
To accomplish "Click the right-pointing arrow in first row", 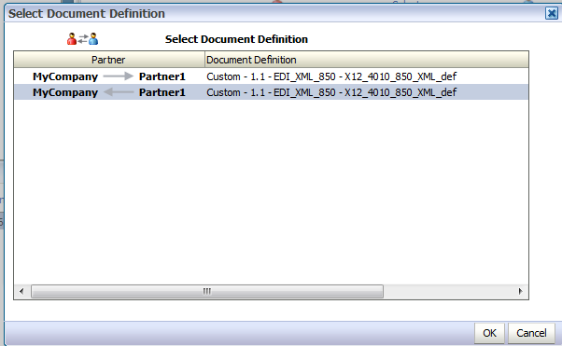I will [119, 76].
